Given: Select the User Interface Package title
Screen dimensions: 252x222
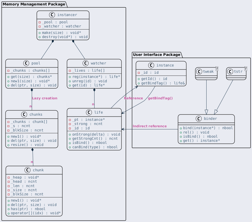Looking at the screenshot, I should 156,55.
